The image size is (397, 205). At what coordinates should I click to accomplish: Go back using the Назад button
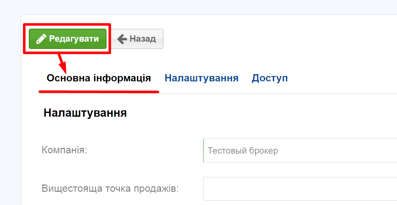click(x=137, y=39)
